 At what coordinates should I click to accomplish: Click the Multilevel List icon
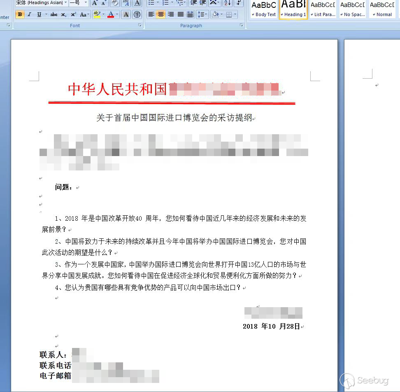click(x=181, y=3)
